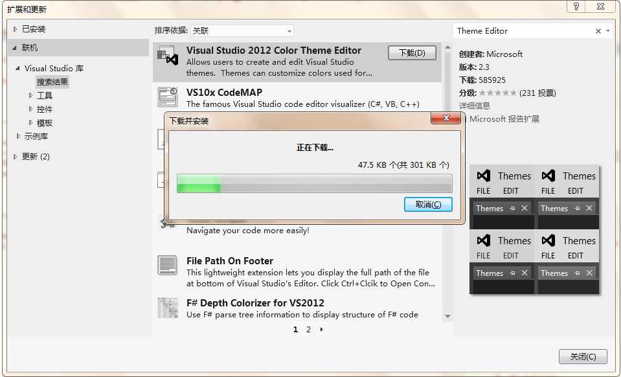Click the 版本: 2.3 text
Viewport: 621px width, 377px height.
click(x=474, y=67)
